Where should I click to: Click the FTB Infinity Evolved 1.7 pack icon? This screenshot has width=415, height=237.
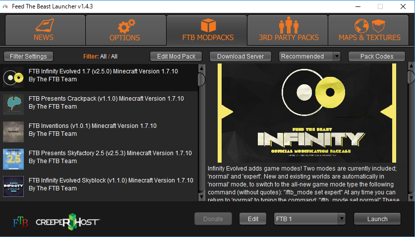click(13, 77)
